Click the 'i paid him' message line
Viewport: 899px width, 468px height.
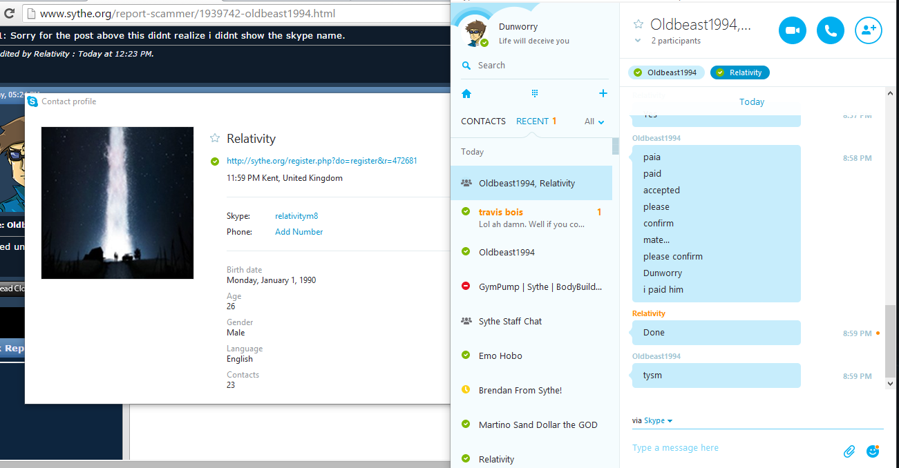pos(663,290)
